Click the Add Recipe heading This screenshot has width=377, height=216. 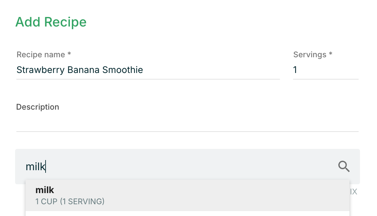pos(51,22)
